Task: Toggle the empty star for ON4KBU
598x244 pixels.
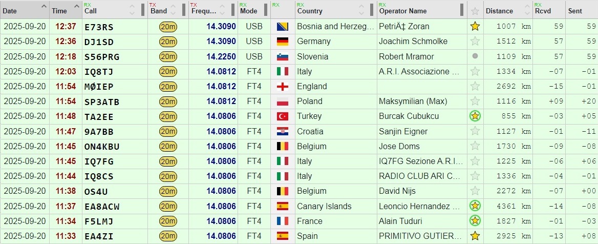Action: 475,147
